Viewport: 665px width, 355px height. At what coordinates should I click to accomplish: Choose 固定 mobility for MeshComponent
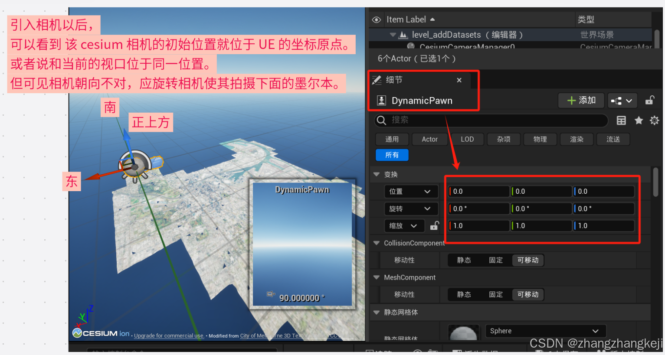(x=495, y=294)
